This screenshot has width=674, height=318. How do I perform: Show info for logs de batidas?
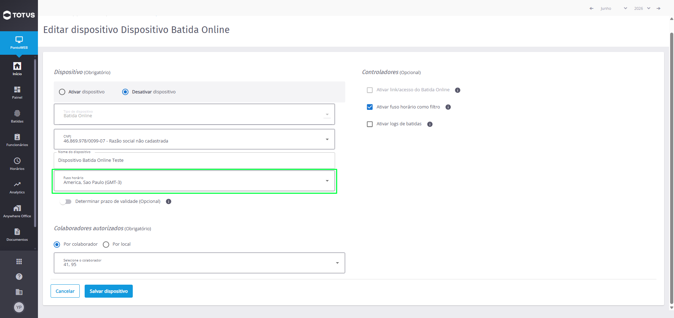430,124
